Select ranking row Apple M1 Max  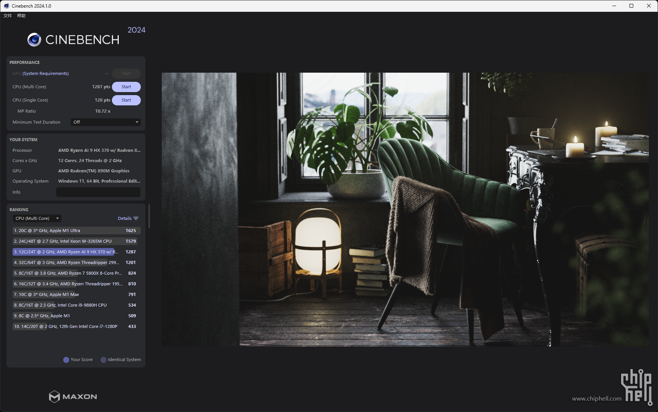click(x=76, y=294)
